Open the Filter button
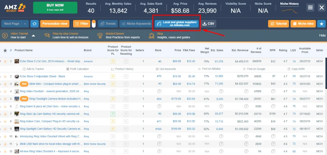327x155 pixels. click(x=82, y=24)
